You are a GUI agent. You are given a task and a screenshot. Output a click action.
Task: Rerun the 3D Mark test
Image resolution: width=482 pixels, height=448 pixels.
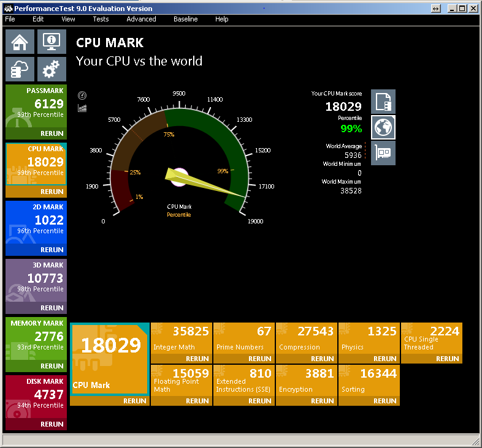(36, 308)
